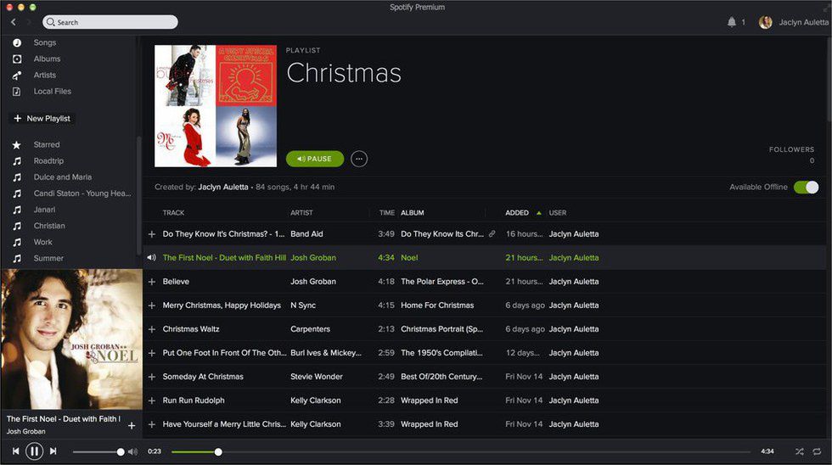Toggle repeat mode
This screenshot has width=832, height=465.
[817, 451]
